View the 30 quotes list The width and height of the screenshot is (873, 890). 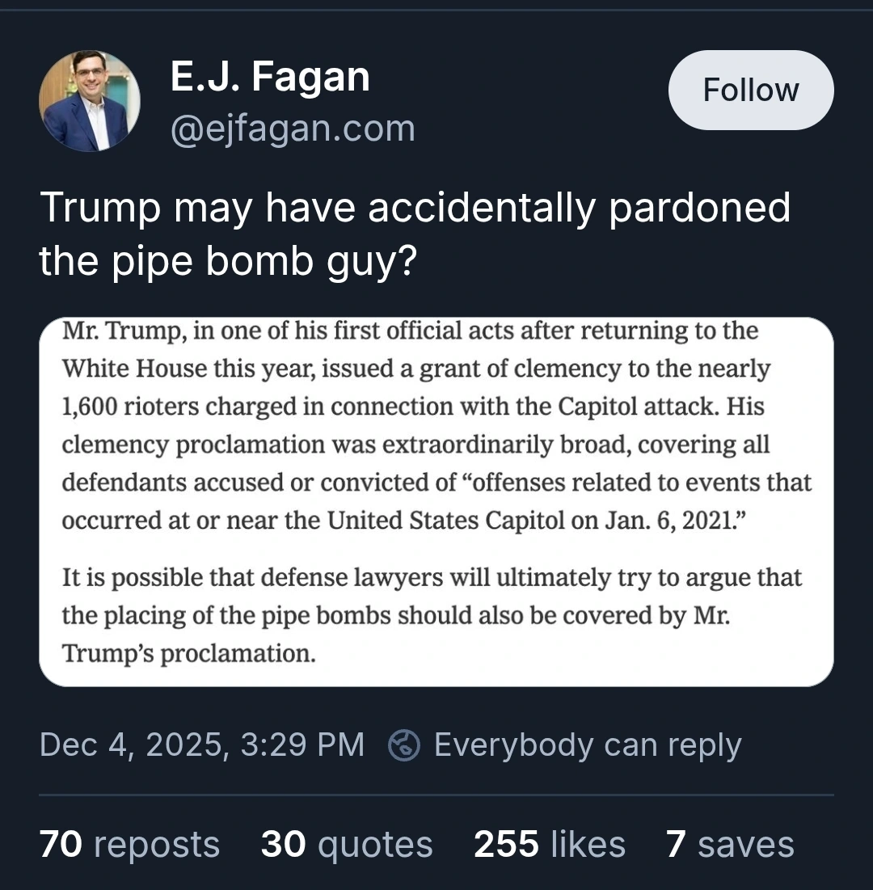click(x=347, y=845)
